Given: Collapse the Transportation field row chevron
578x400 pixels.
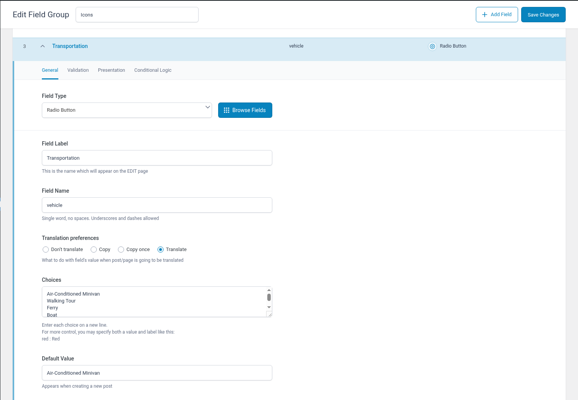Looking at the screenshot, I should point(43,46).
